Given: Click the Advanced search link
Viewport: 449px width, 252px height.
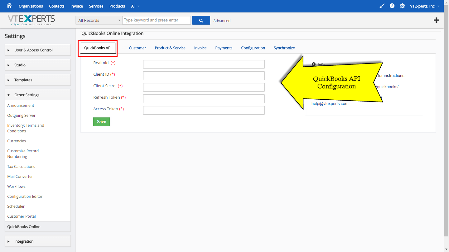Looking at the screenshot, I should click(x=222, y=20).
